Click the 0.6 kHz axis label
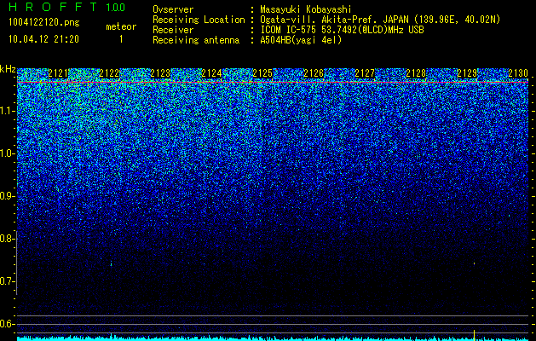The image size is (536, 341). [x=8, y=324]
